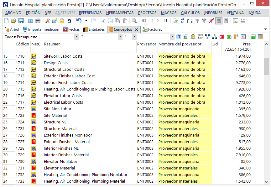Click the small calendar icon in the filter bar

point(243,37)
